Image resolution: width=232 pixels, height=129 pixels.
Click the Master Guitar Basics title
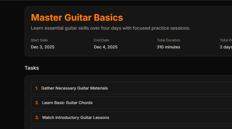point(77,18)
